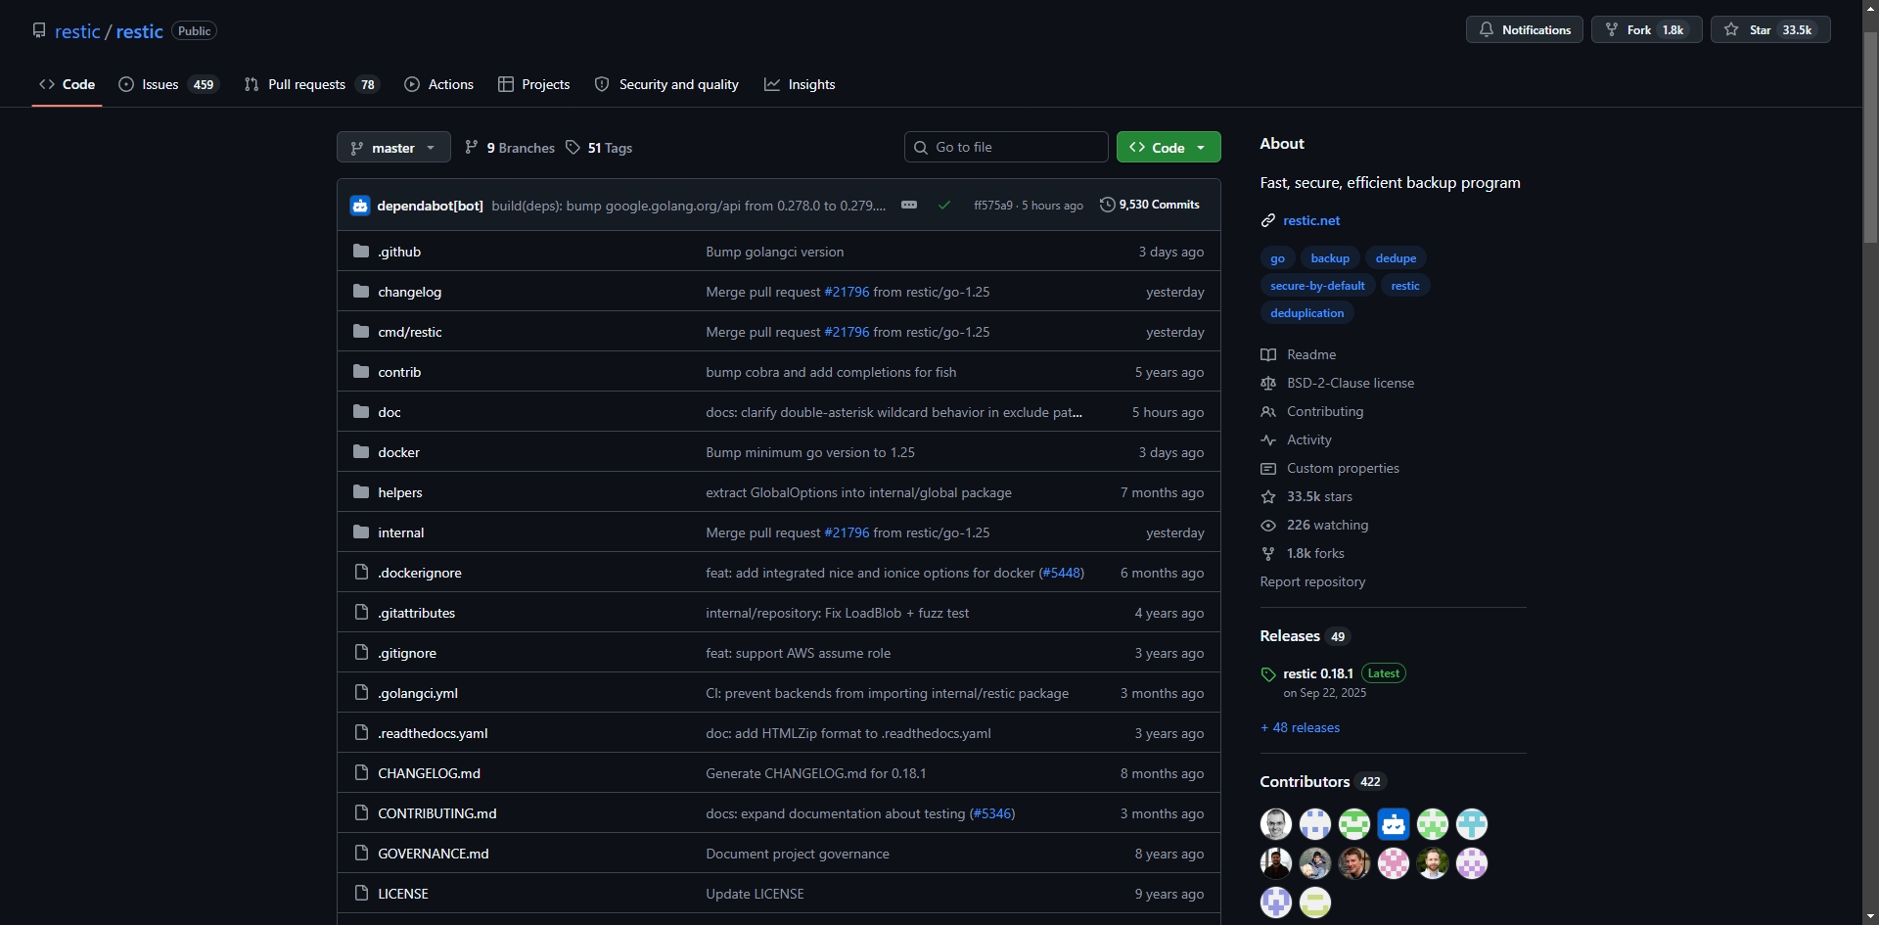
Task: Open the '+ 48 releases' link
Action: point(1300,728)
